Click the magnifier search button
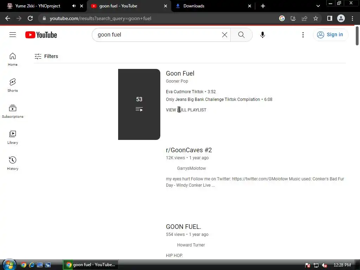360x270 pixels. tap(241, 35)
